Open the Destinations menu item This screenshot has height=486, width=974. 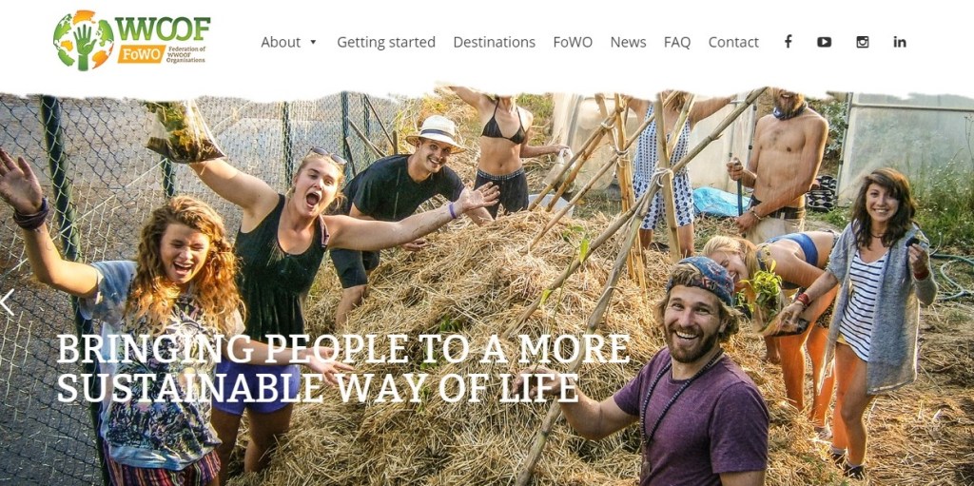[x=494, y=42]
